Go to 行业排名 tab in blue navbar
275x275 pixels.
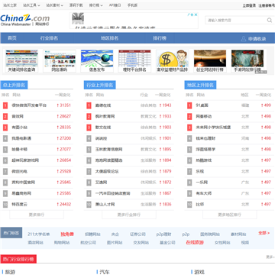click(x=49, y=38)
